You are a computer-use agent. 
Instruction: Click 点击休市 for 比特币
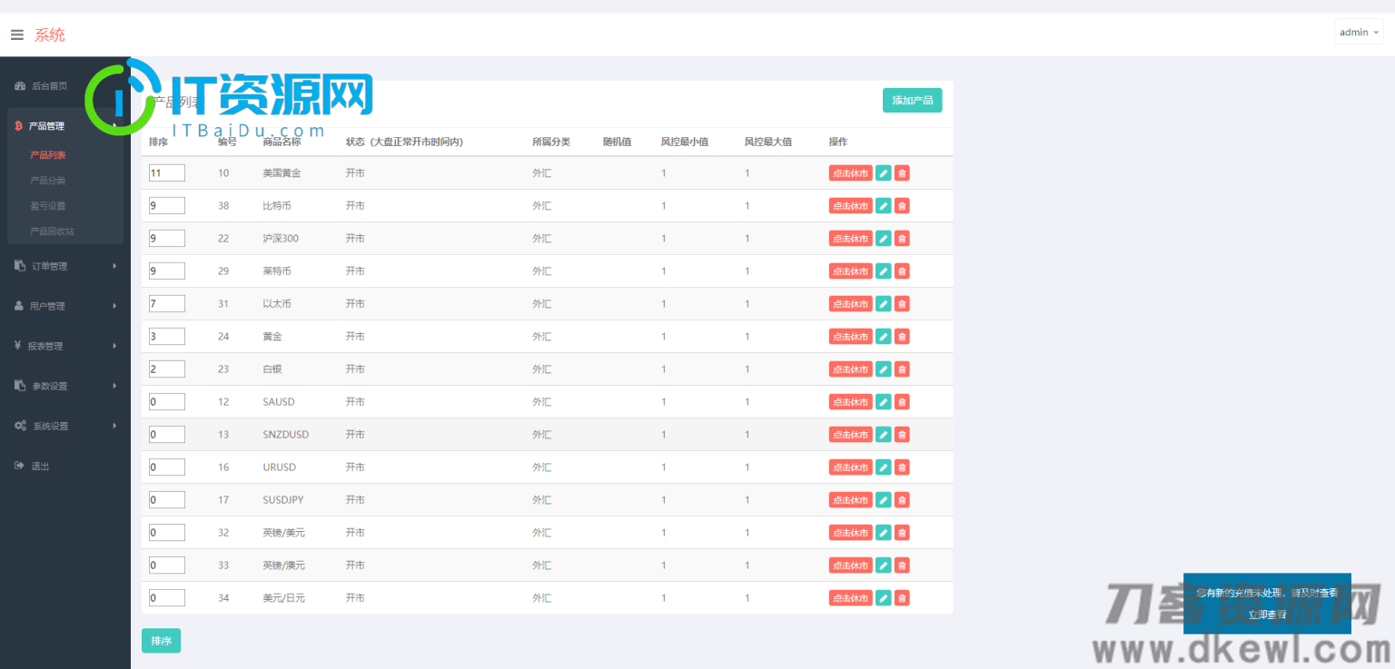point(850,206)
